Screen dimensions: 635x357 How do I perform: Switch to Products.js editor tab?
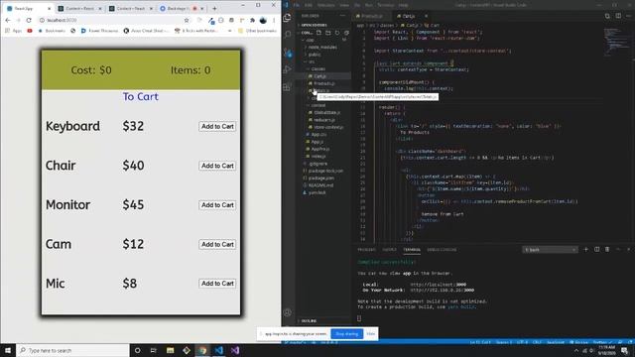(371, 16)
